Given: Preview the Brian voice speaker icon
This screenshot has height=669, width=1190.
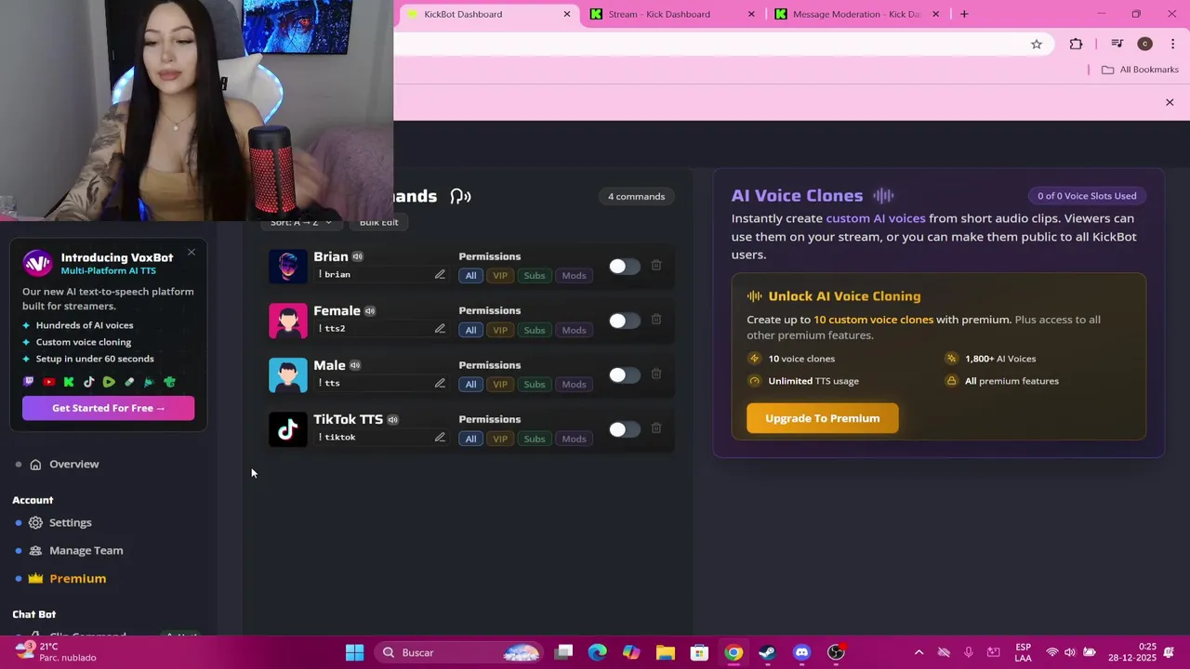Looking at the screenshot, I should (x=357, y=256).
